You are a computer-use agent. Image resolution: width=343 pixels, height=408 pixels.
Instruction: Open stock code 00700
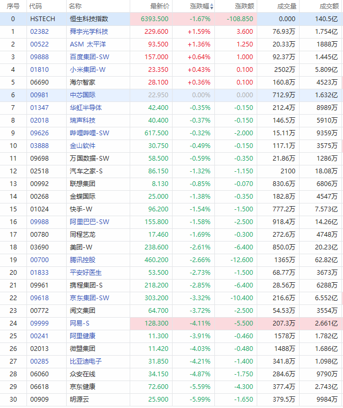(39, 259)
